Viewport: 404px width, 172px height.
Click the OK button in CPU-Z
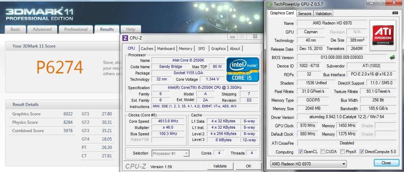point(248,166)
